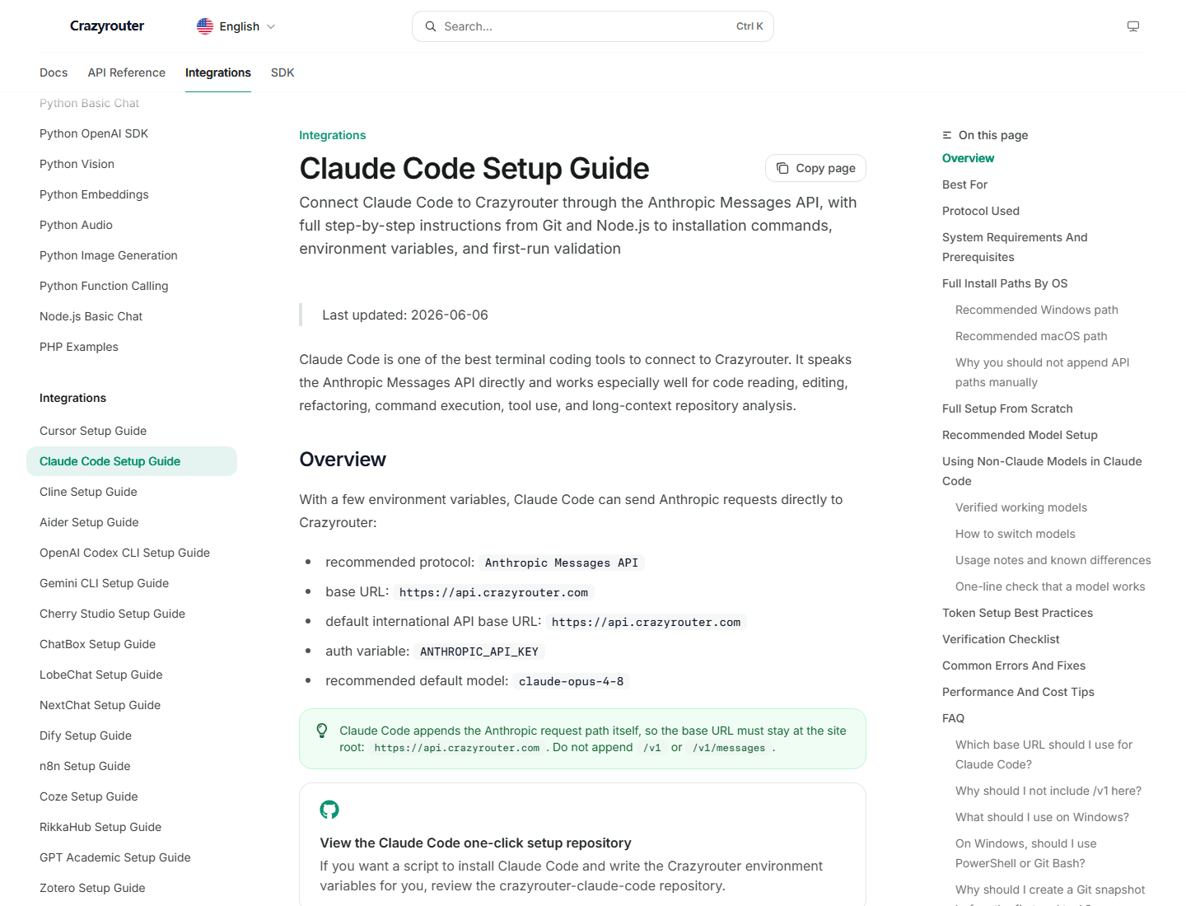Jump to Overview in On this page
1186x906 pixels.
pyautogui.click(x=968, y=158)
